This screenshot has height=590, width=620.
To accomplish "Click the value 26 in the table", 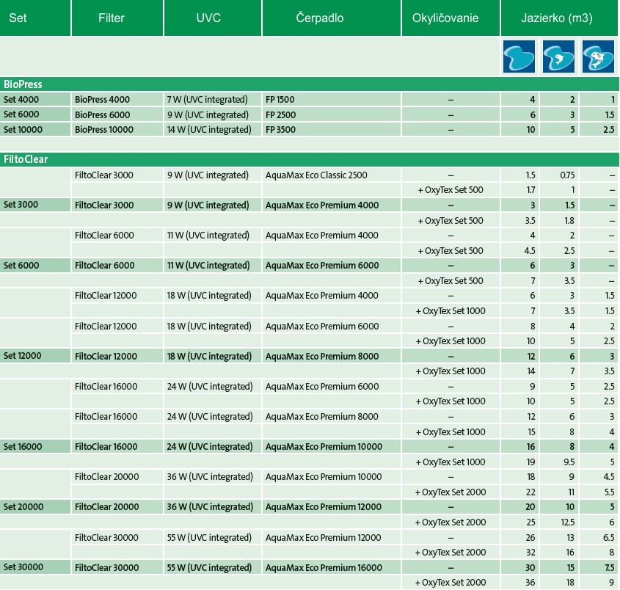I will point(530,537).
